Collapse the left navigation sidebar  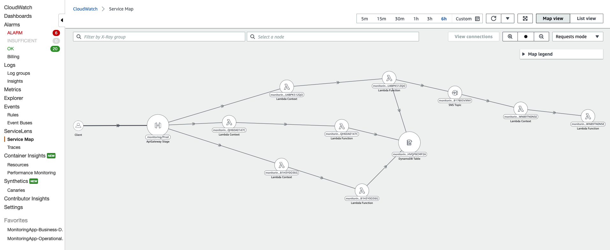(x=62, y=20)
